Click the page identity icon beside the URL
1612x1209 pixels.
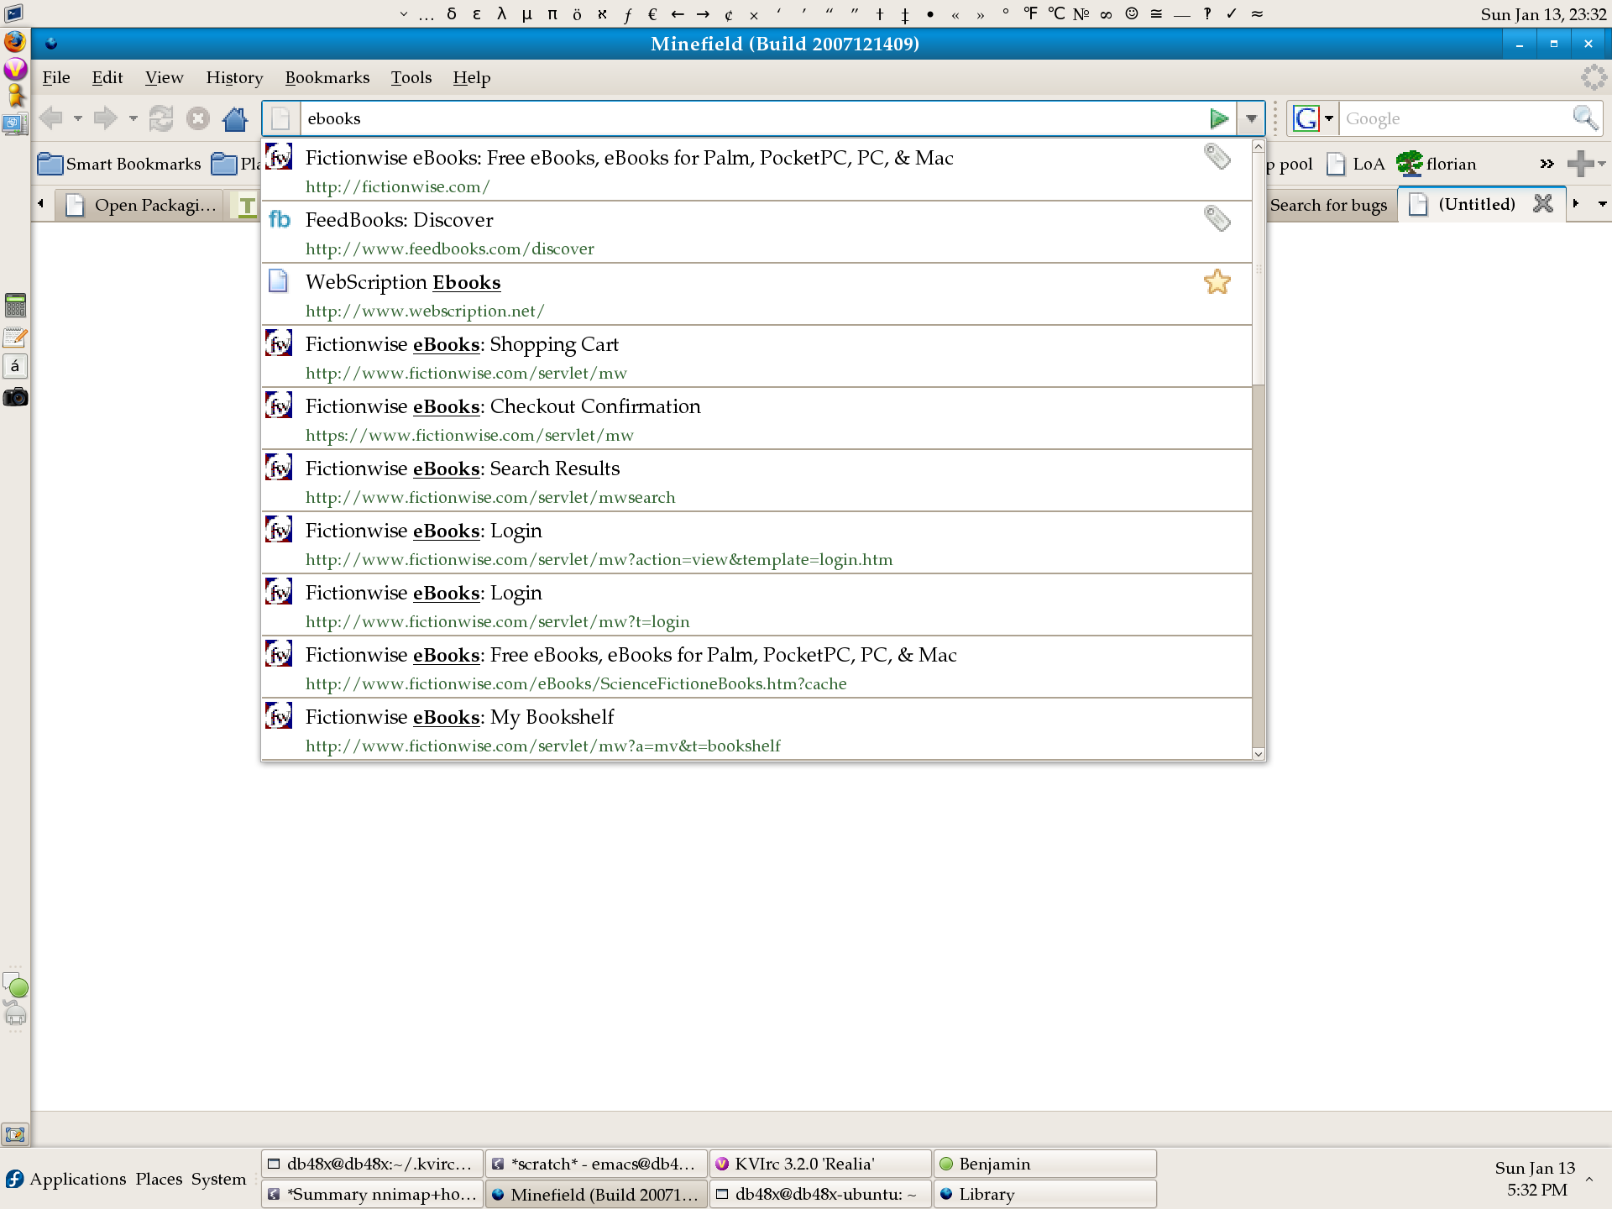(281, 118)
